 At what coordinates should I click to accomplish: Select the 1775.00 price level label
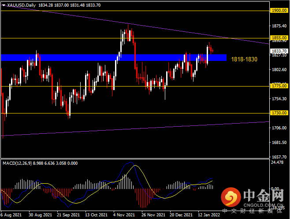(x=279, y=86)
